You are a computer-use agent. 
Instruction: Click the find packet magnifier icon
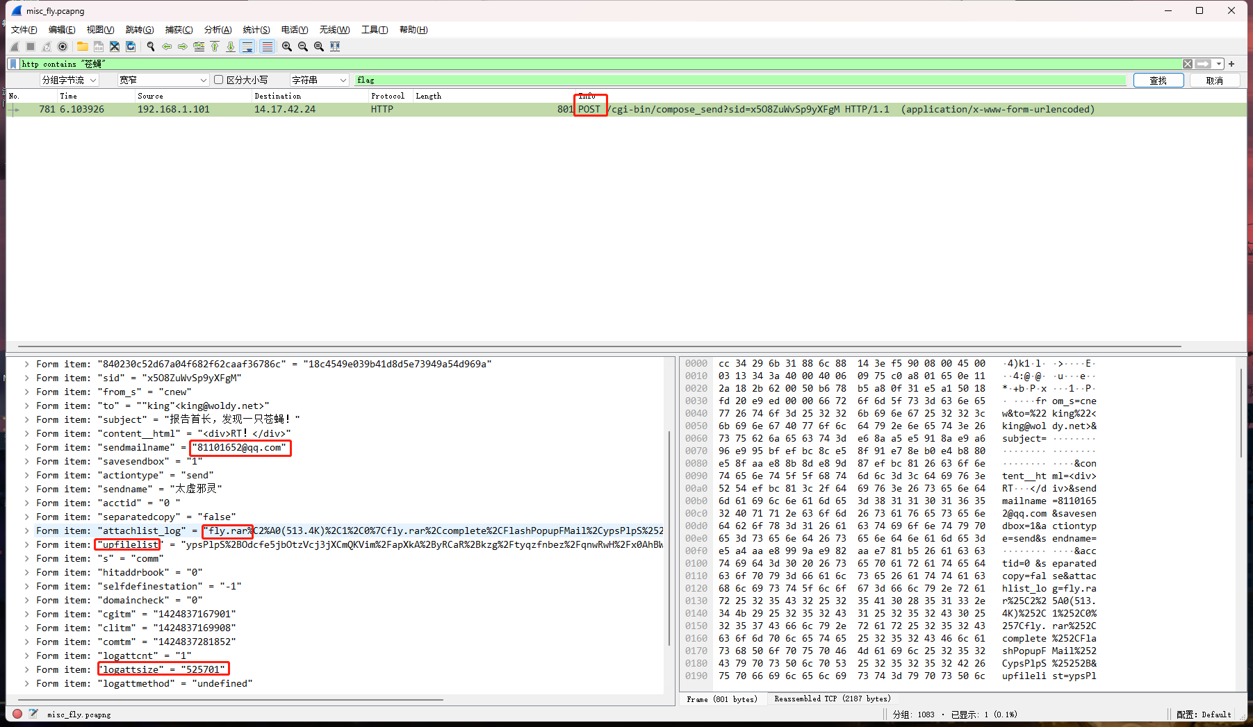[x=151, y=47]
